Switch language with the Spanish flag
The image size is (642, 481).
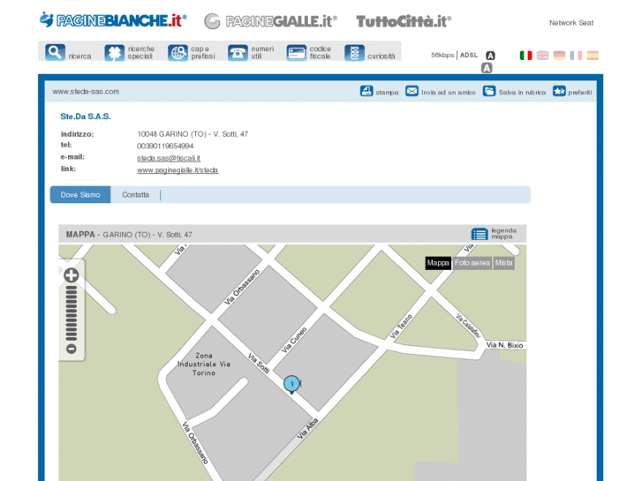click(x=593, y=56)
